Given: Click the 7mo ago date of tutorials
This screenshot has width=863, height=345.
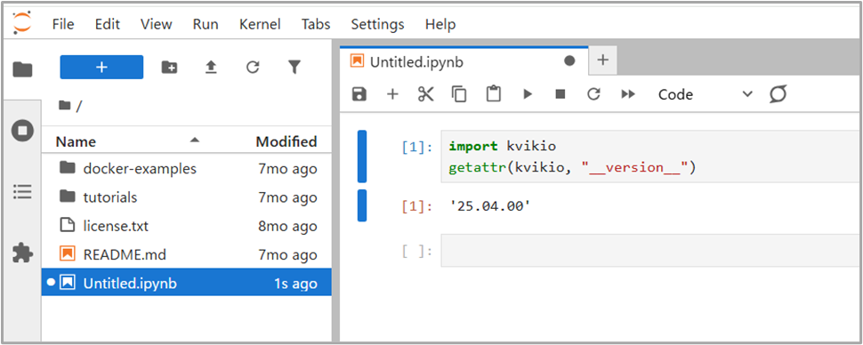Looking at the screenshot, I should click(287, 197).
